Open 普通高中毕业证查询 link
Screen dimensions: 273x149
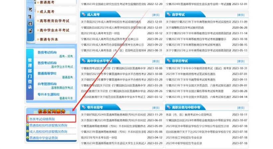tap(44, 138)
